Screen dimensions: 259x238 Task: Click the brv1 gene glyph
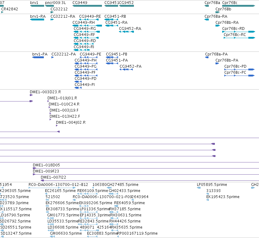[37, 6]
